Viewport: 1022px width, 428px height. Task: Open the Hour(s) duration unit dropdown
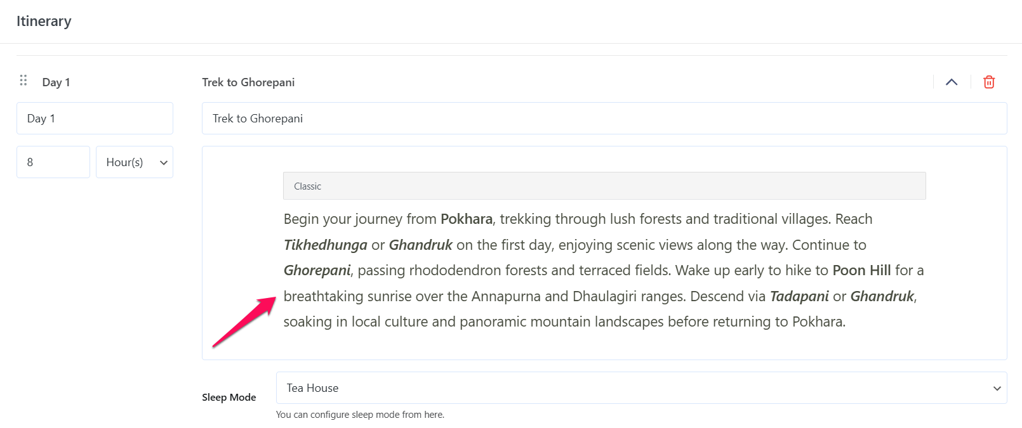tap(134, 162)
